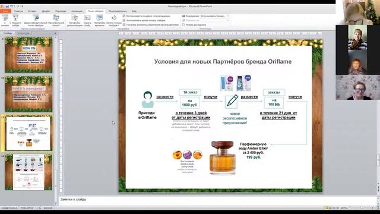Save presentation via quick access toolbar
The height and width of the screenshot is (214, 380).
tap(7, 7)
